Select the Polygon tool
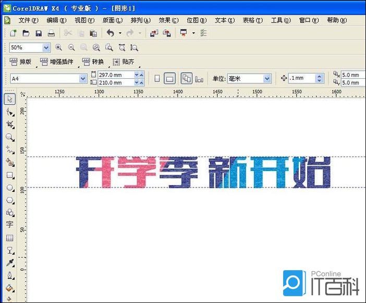 pyautogui.click(x=9, y=200)
